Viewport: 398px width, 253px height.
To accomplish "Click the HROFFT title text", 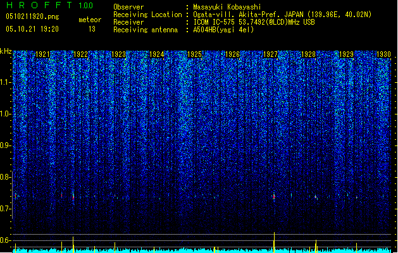I will (39, 5).
